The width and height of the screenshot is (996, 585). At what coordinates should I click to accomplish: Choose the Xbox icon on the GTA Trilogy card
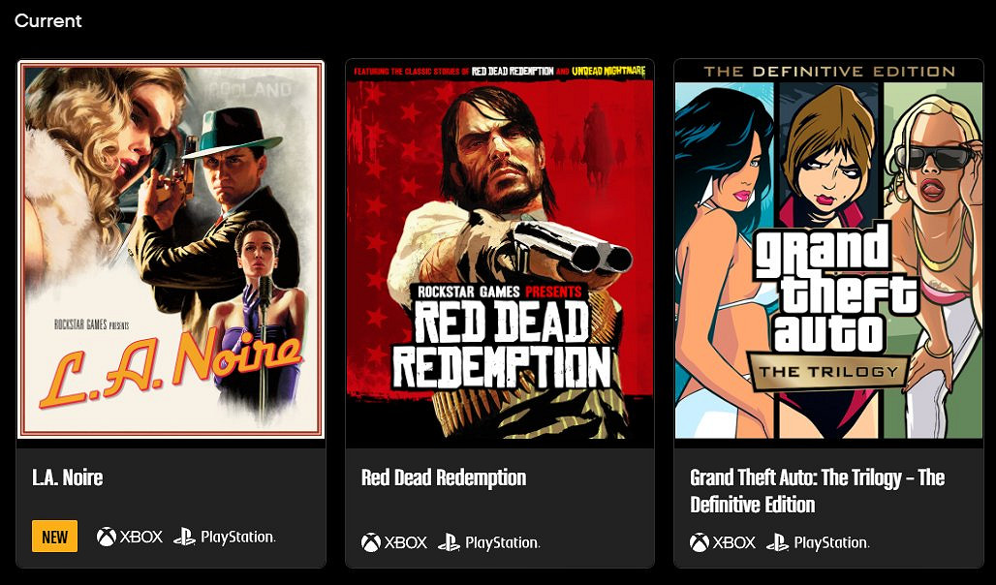pyautogui.click(x=722, y=542)
